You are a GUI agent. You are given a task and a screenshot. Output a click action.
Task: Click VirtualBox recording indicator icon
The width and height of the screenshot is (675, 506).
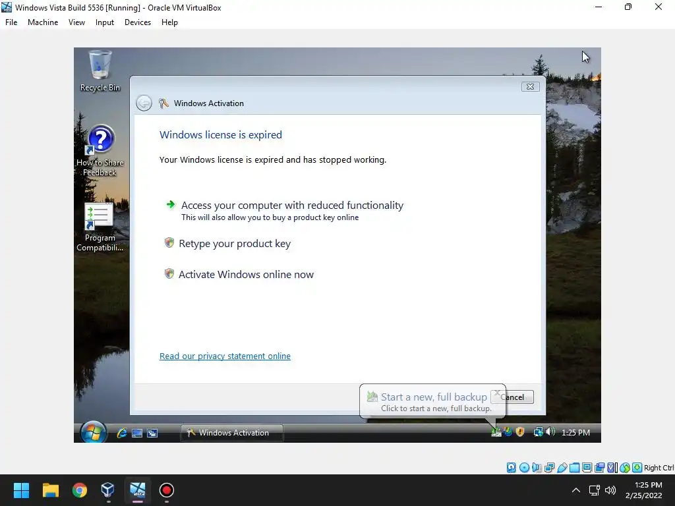tap(599, 468)
